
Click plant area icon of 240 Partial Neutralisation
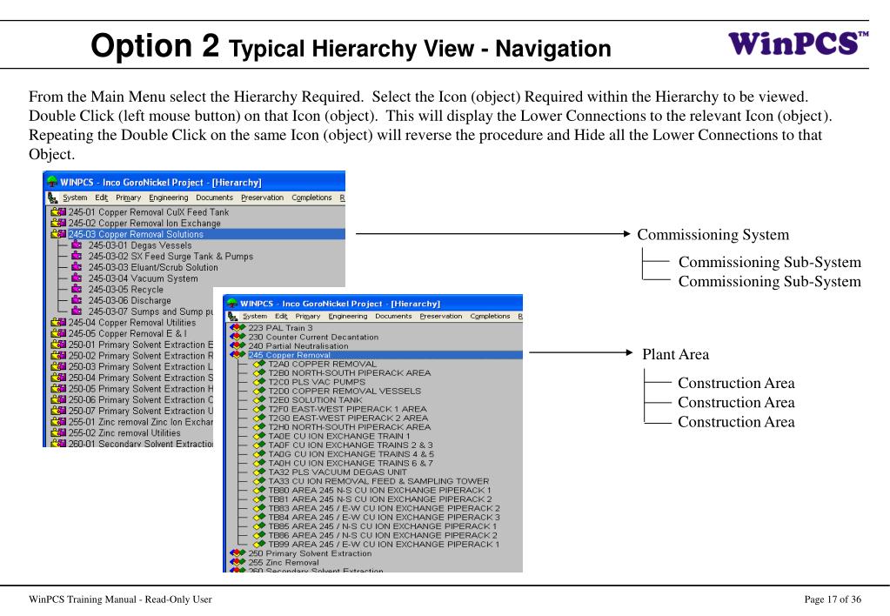[x=238, y=345]
